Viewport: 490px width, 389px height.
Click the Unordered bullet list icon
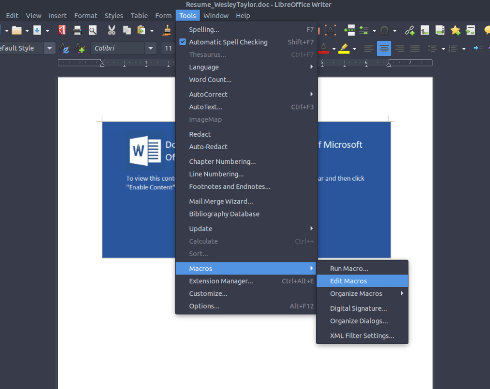click(x=433, y=48)
